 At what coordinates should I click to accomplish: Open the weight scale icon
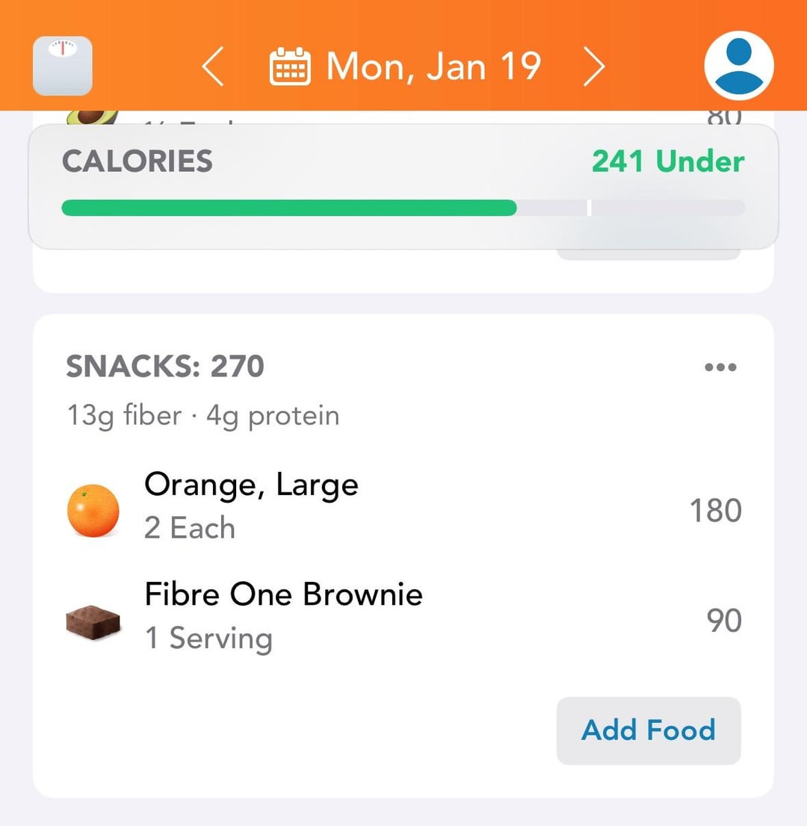63,66
